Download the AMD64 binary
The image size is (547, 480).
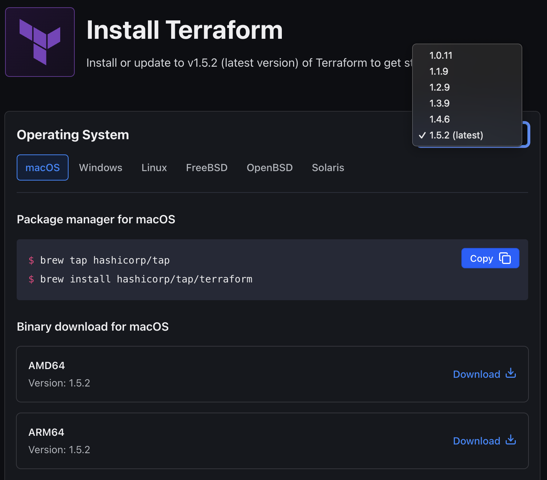click(x=485, y=374)
